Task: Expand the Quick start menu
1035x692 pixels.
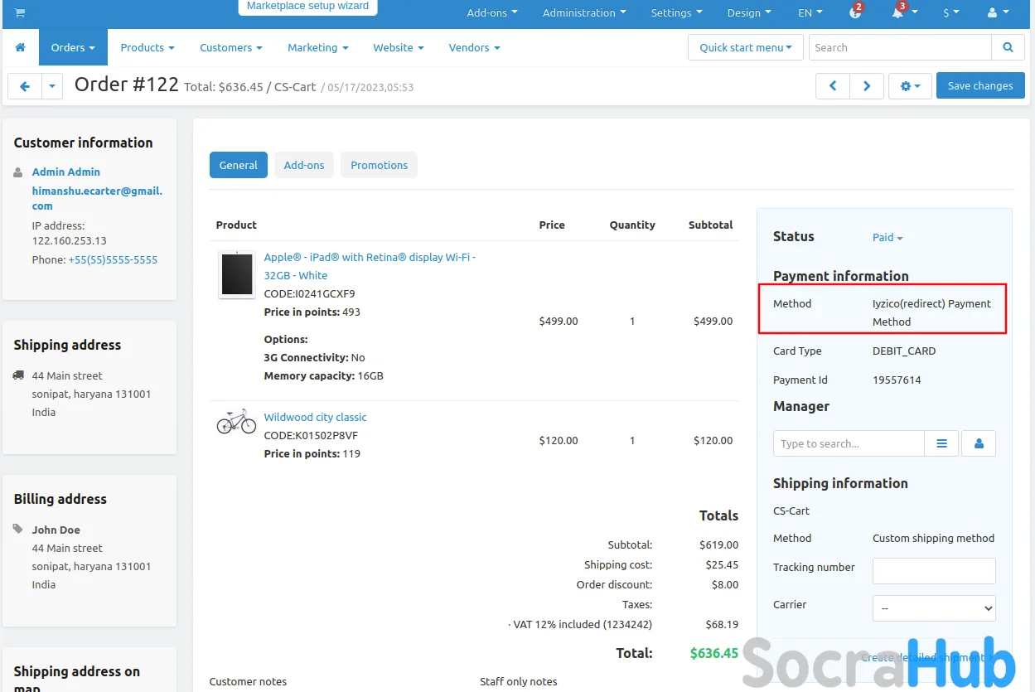Action: point(745,48)
